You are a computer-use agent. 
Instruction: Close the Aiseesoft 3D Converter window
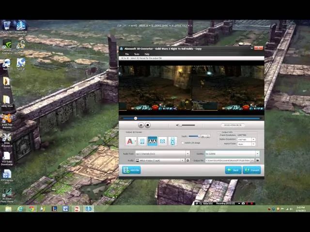coord(258,48)
